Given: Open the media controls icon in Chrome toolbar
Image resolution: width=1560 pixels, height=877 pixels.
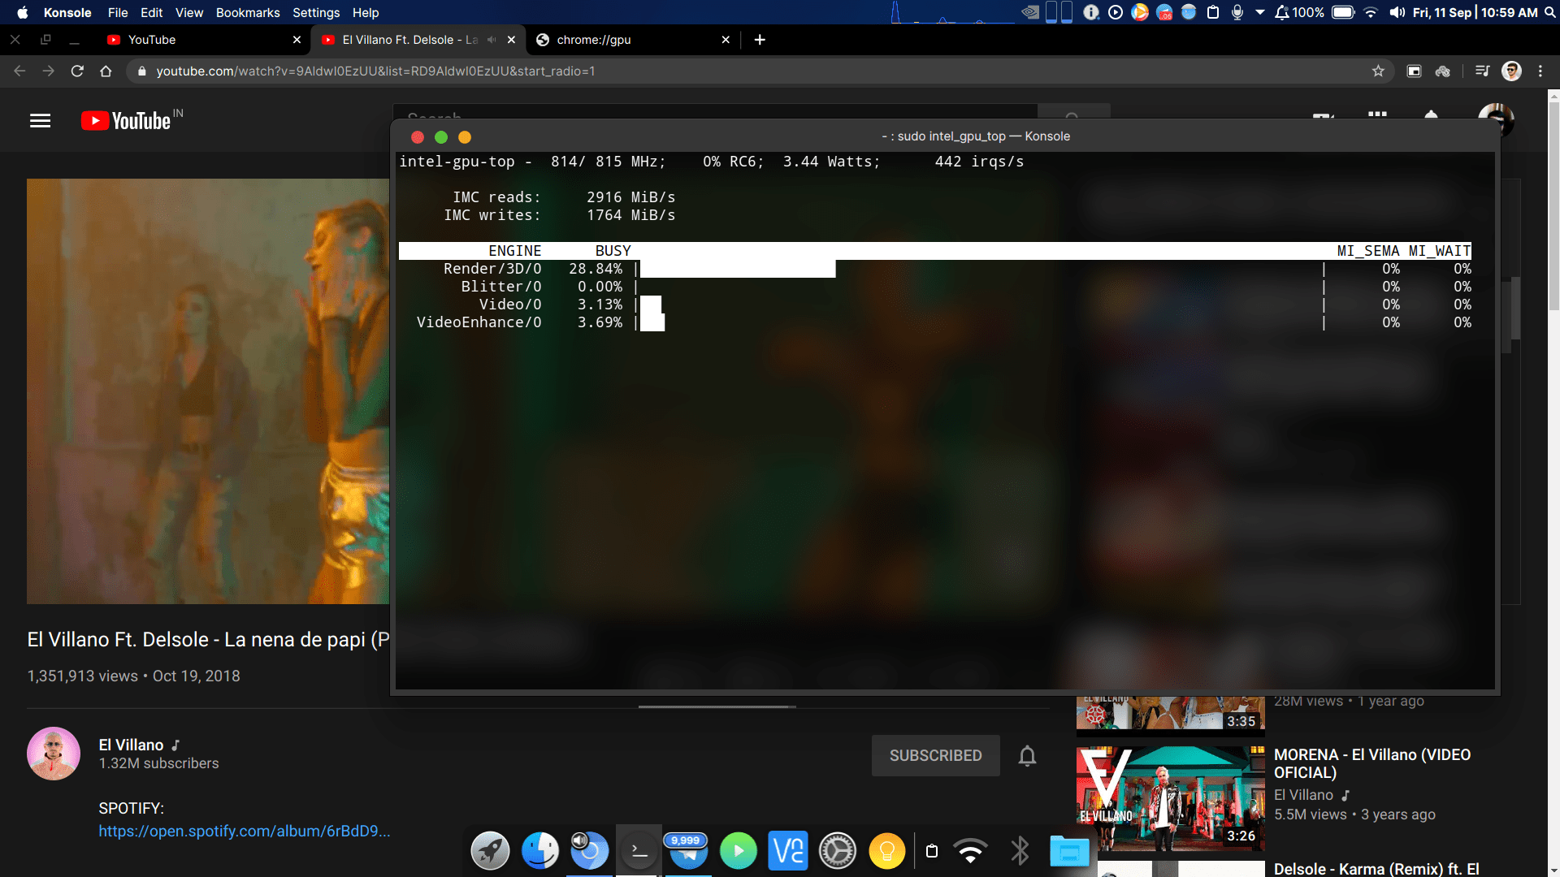Looking at the screenshot, I should 1482,71.
